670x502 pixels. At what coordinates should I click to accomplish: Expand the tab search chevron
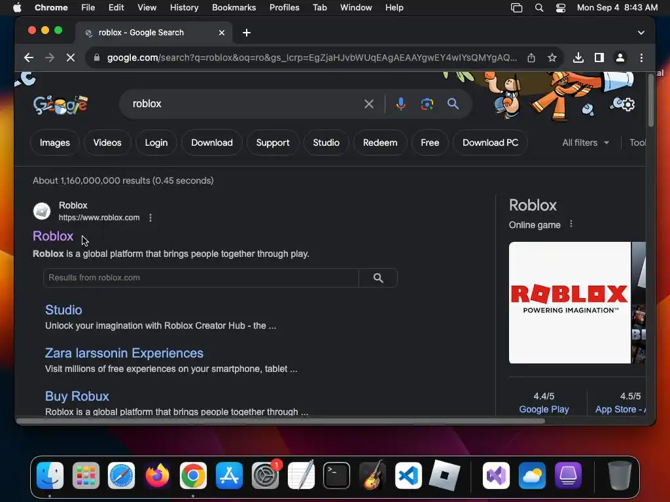641,33
